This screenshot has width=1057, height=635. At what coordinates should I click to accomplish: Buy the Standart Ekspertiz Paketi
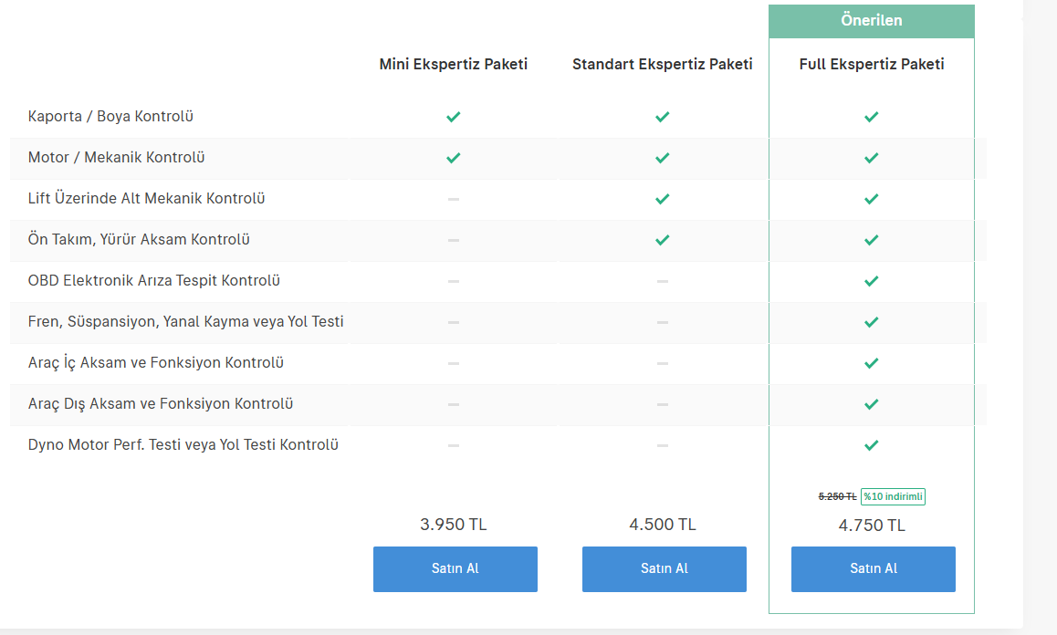(664, 568)
